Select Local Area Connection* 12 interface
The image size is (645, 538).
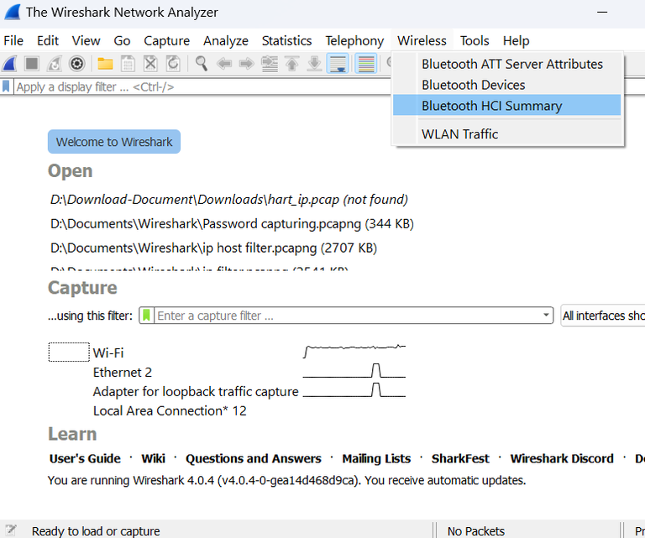pos(170,410)
